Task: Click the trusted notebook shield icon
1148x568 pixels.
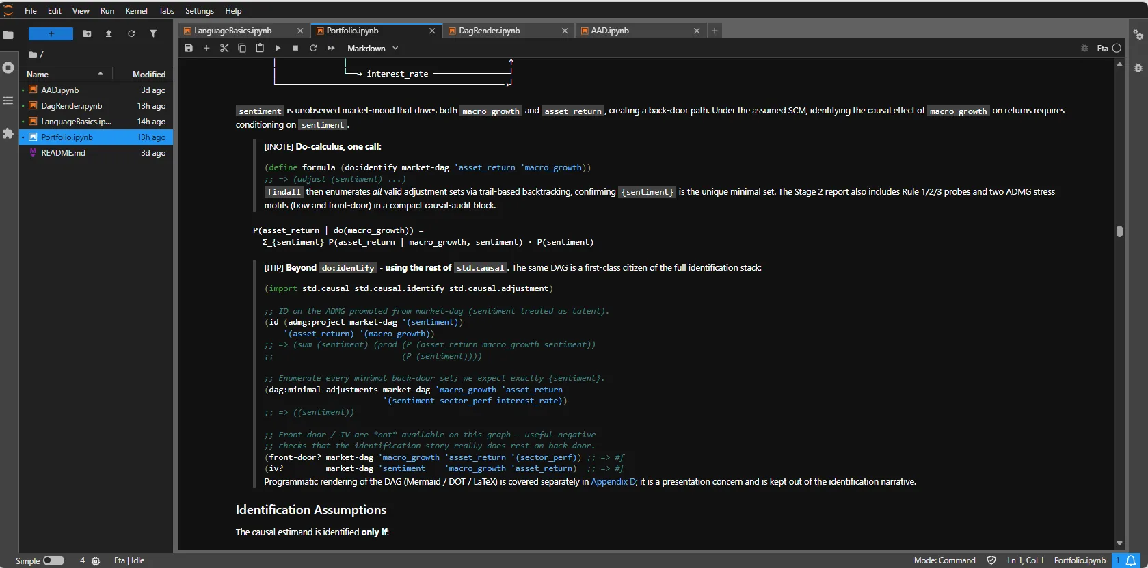Action: pos(991,560)
